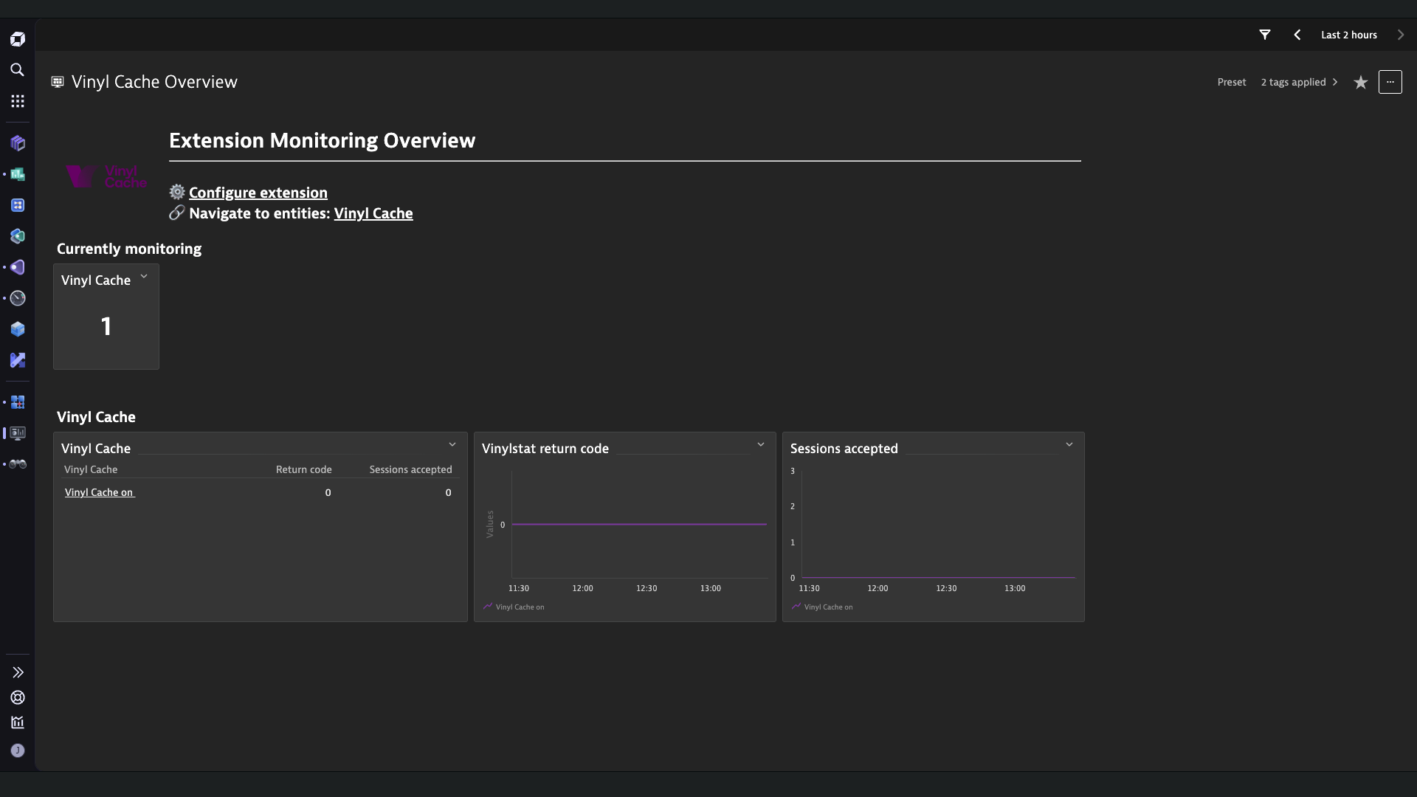Image resolution: width=1417 pixels, height=797 pixels.
Task: Click the Sessions accepted chart line
Action: pos(938,577)
